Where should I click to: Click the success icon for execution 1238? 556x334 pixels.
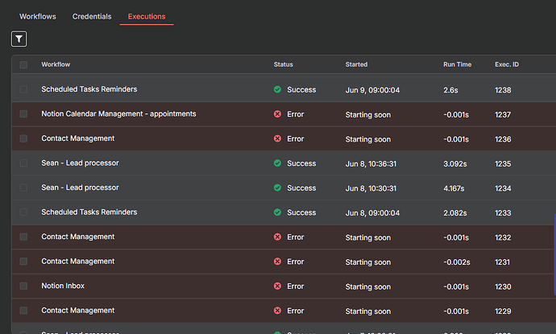[x=278, y=89]
